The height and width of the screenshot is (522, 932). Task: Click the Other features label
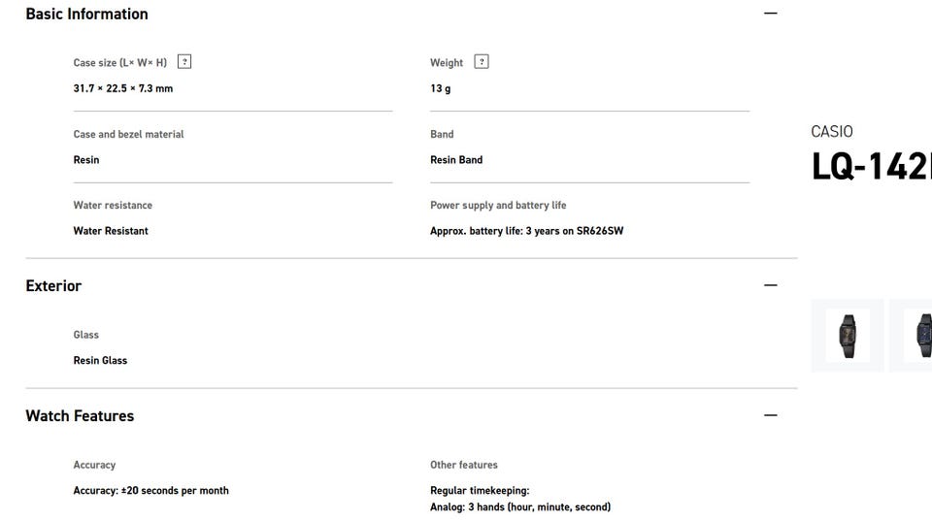tap(464, 465)
